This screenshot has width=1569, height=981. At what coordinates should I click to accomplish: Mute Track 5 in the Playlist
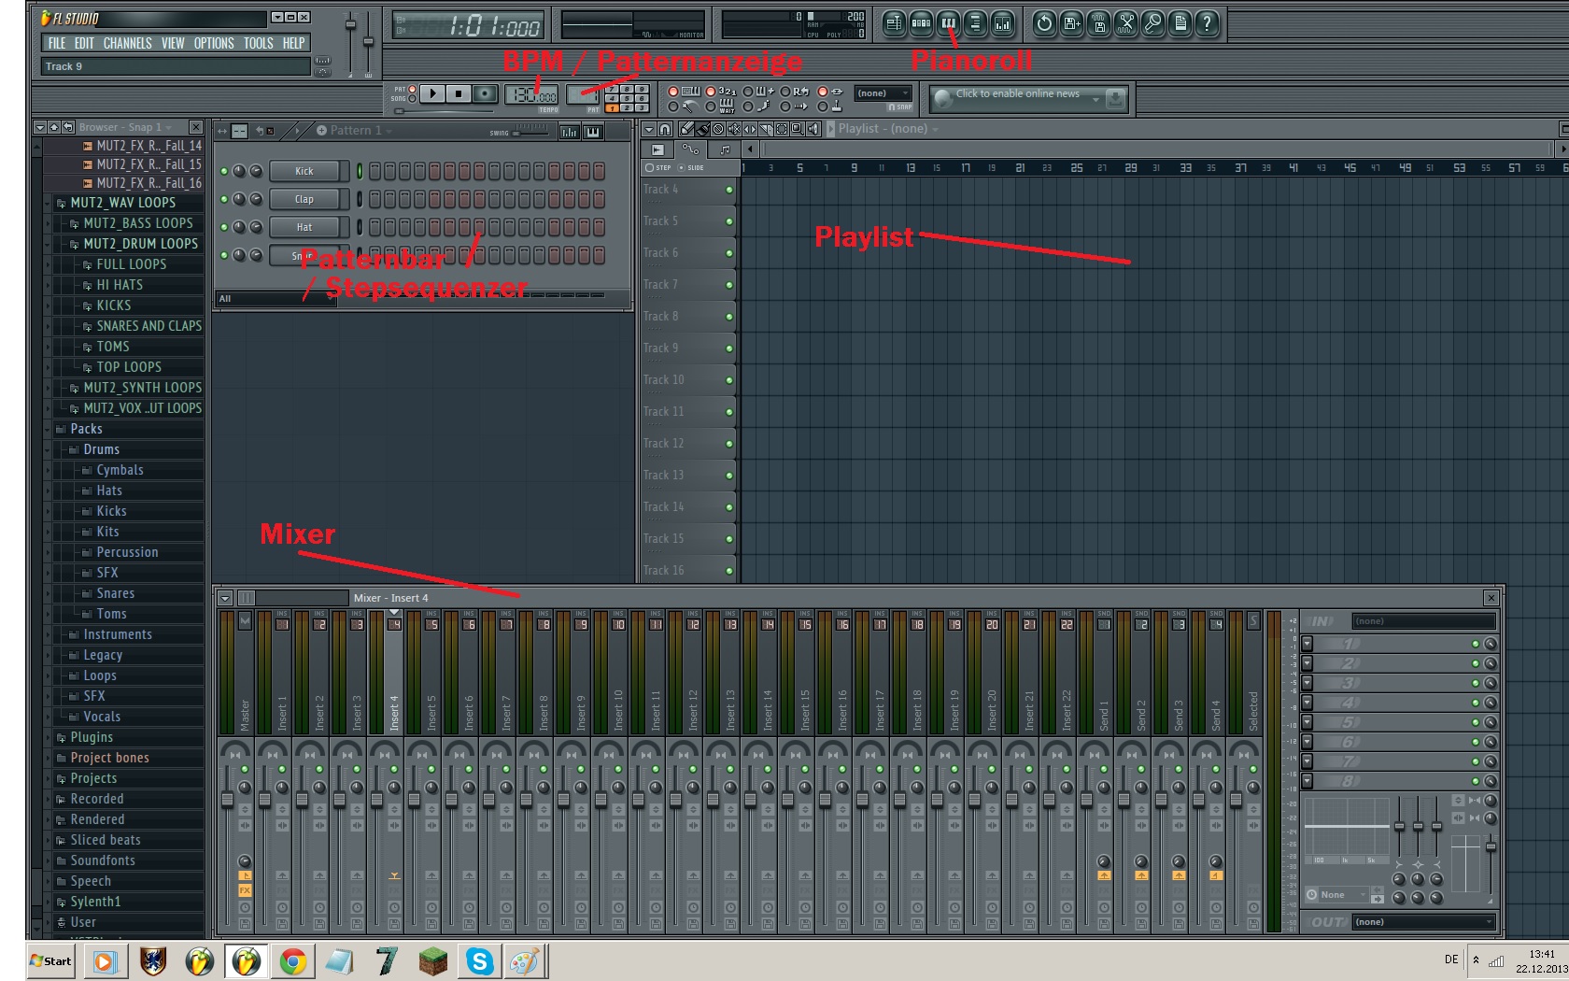(729, 221)
